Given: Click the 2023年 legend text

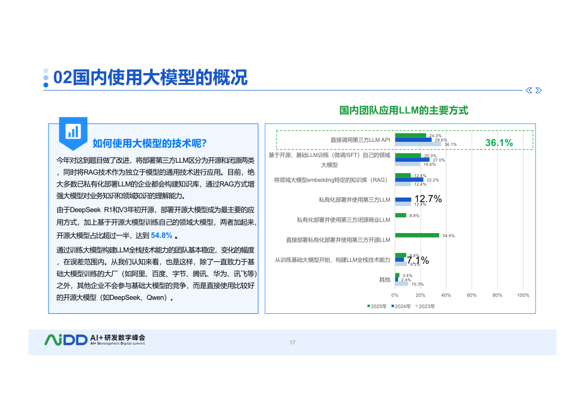Looking at the screenshot, I should pyautogui.click(x=427, y=307).
